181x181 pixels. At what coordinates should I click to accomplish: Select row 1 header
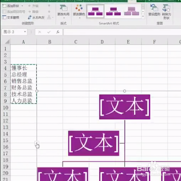(x=5, y=48)
